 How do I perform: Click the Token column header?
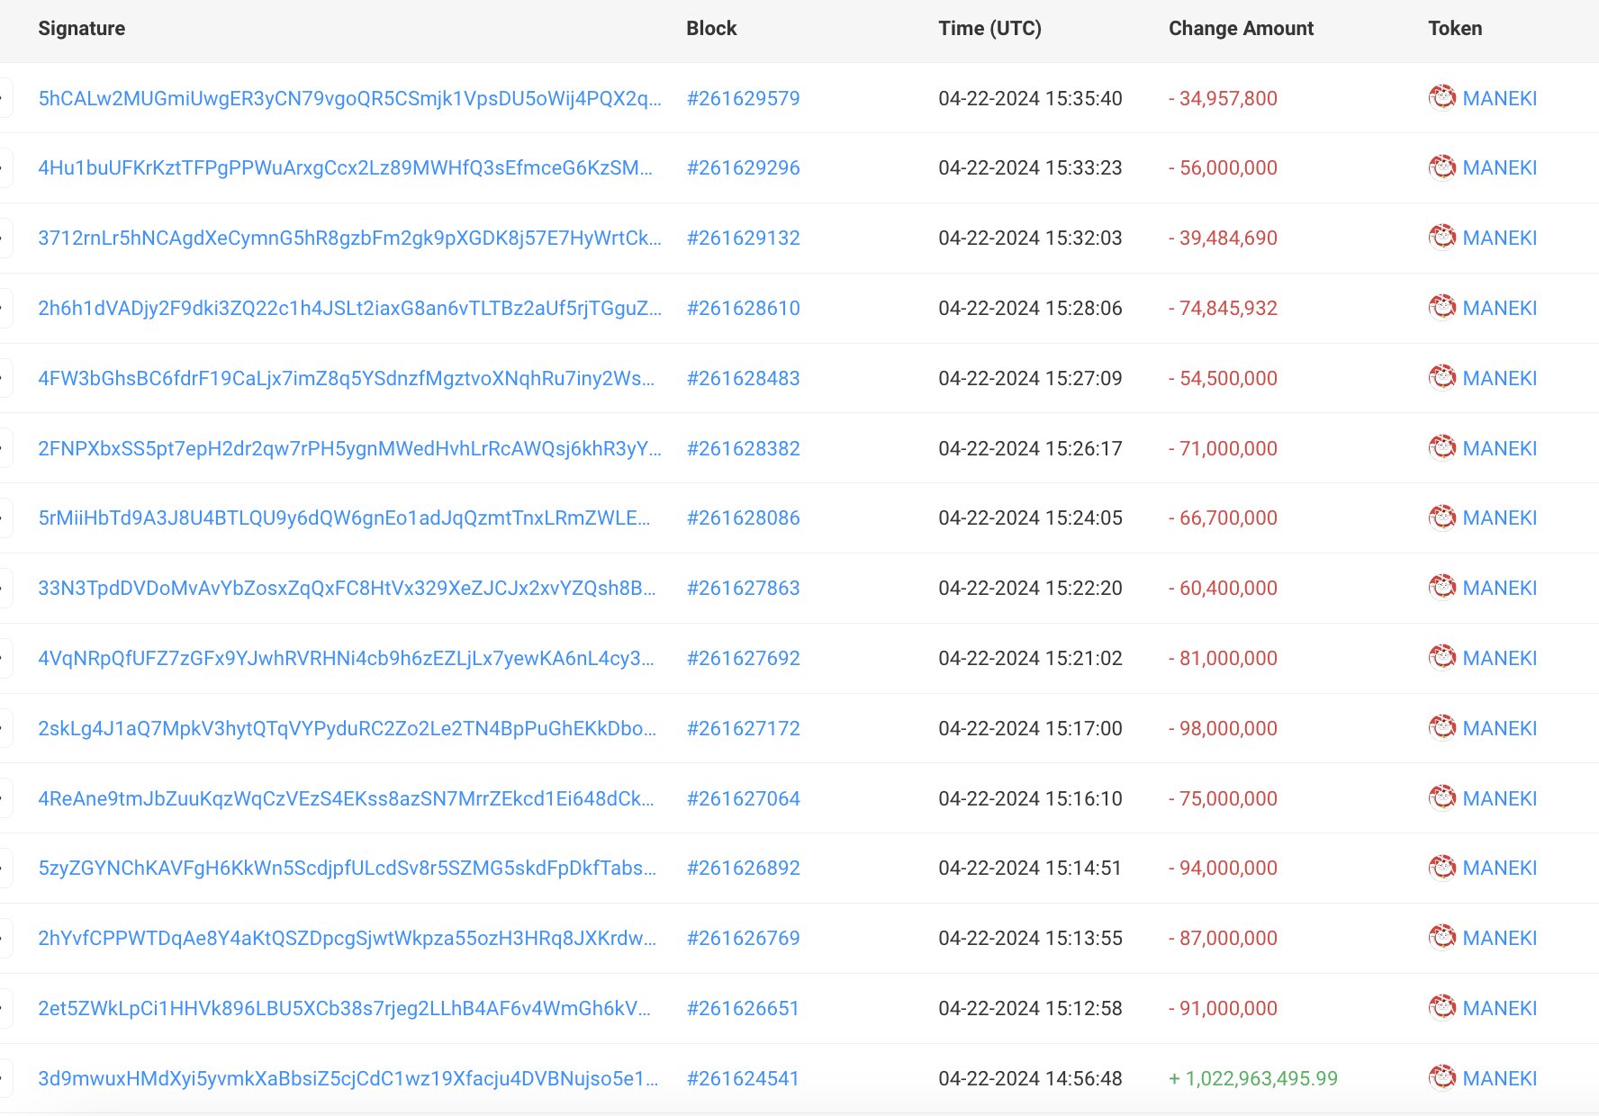click(x=1455, y=29)
